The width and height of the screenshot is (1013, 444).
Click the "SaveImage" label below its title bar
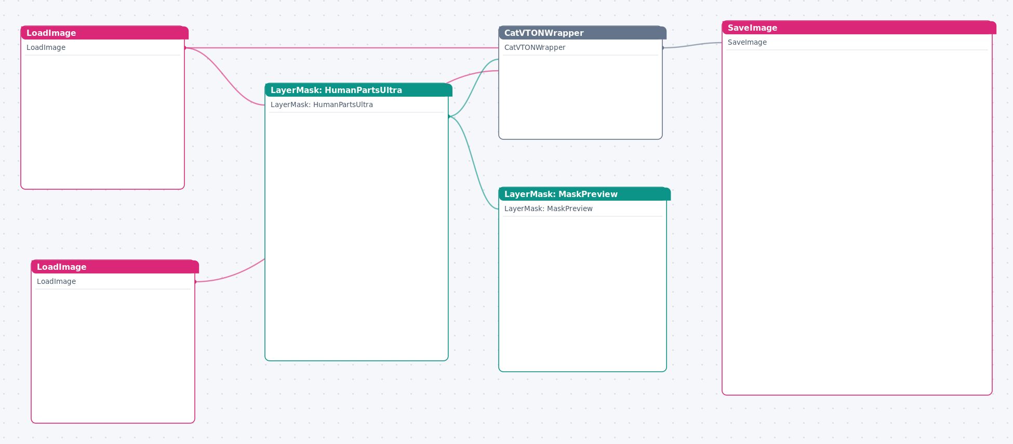tap(747, 42)
